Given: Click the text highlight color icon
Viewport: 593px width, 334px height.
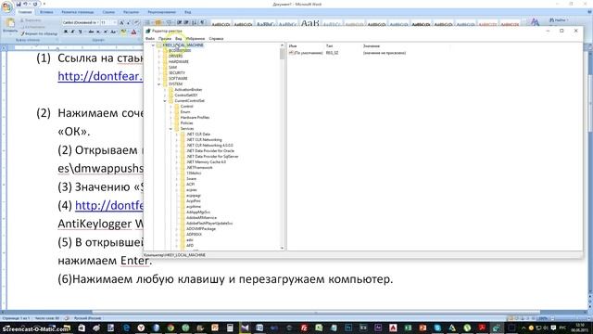Looking at the screenshot, I should [123, 32].
